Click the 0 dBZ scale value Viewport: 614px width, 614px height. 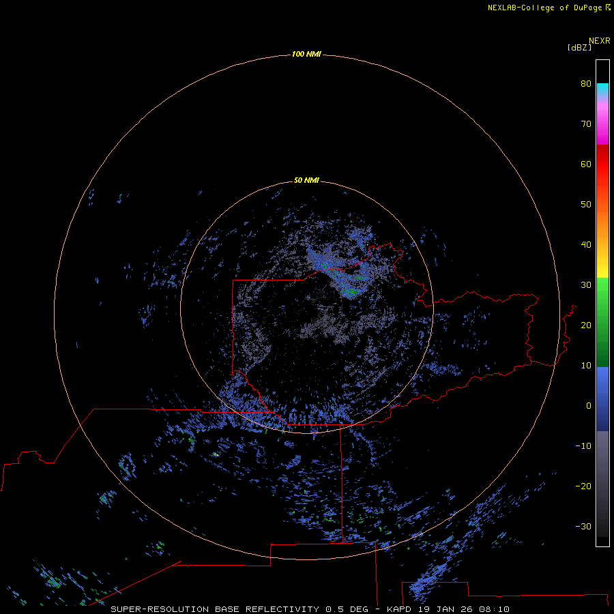point(589,406)
